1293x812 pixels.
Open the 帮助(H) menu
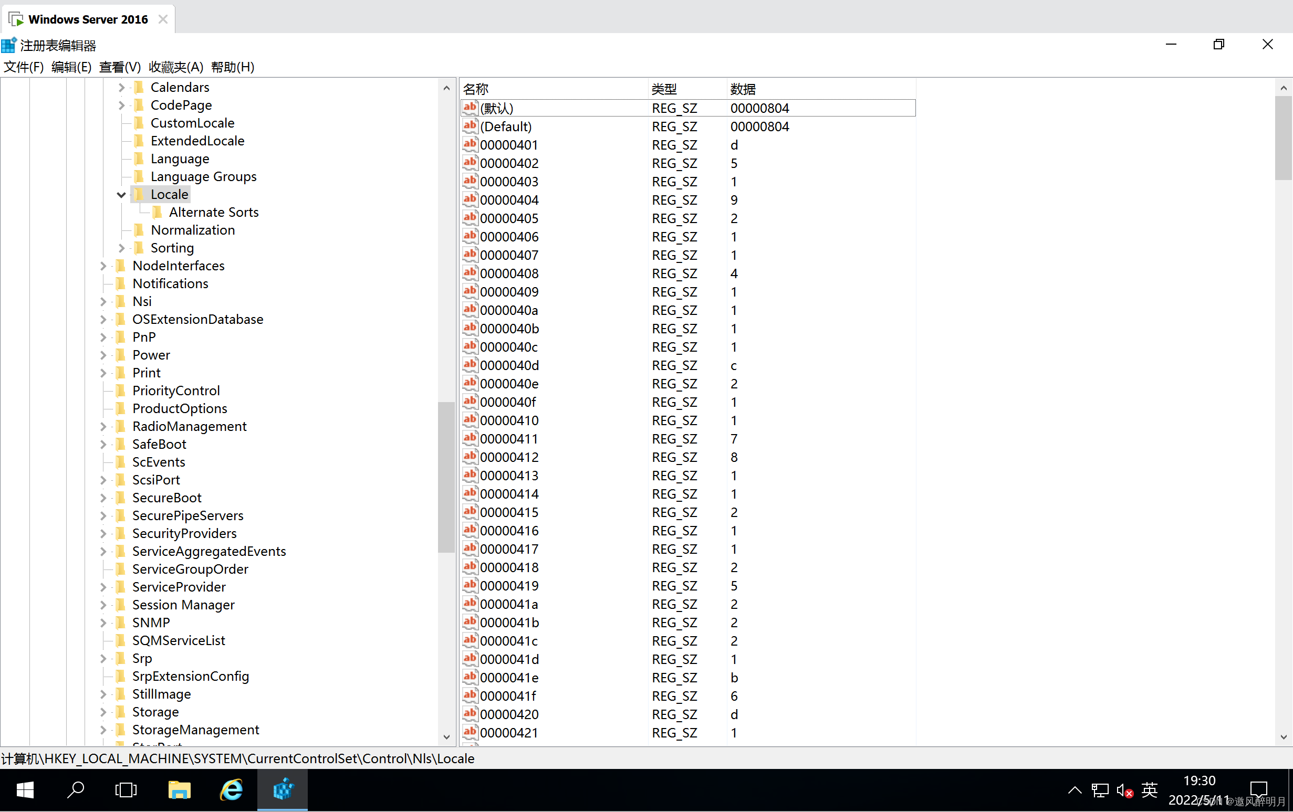tap(233, 67)
